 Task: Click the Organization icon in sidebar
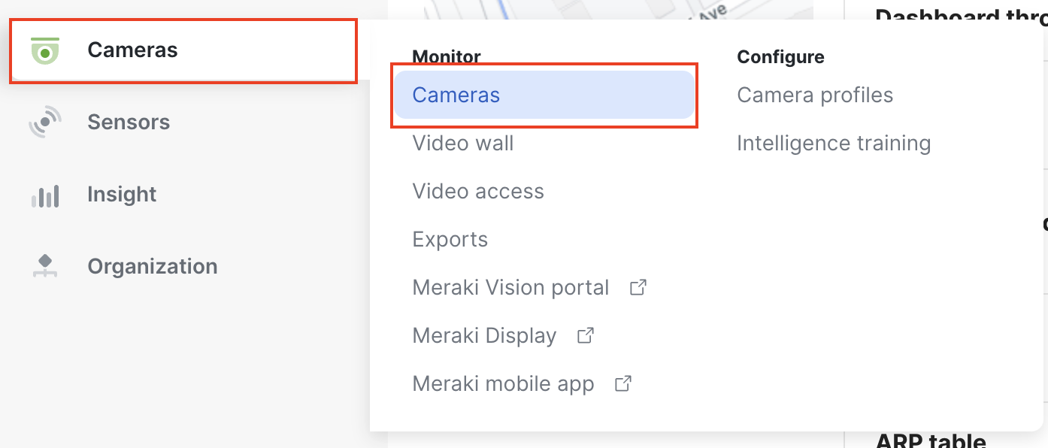coord(45,266)
